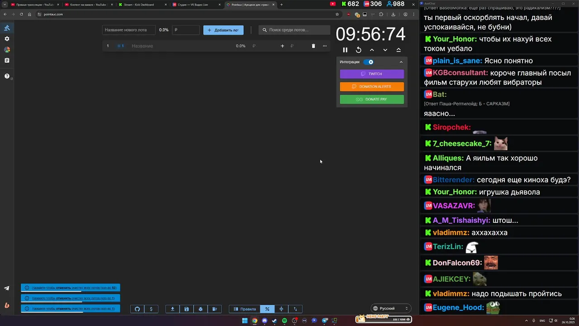Open the settings gear in sidebar
The image size is (579, 326).
7,39
